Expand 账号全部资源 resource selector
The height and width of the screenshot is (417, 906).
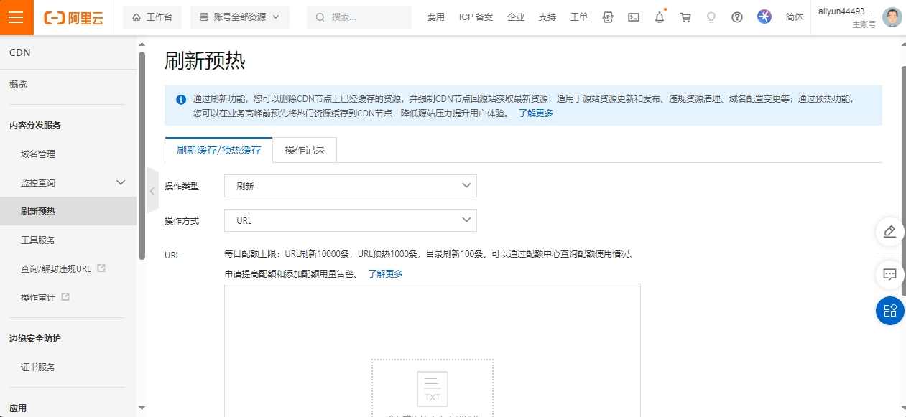(239, 17)
